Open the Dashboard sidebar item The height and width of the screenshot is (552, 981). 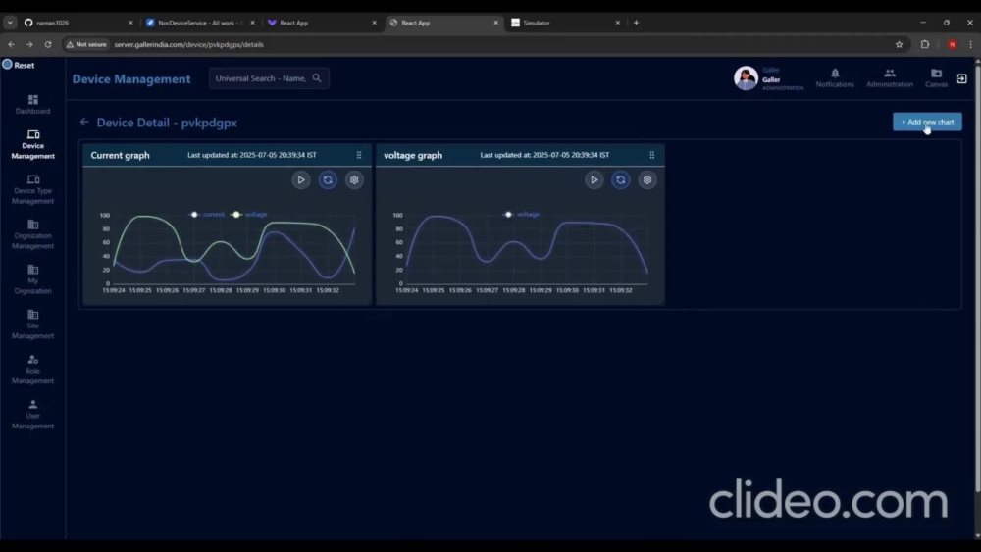pyautogui.click(x=32, y=104)
